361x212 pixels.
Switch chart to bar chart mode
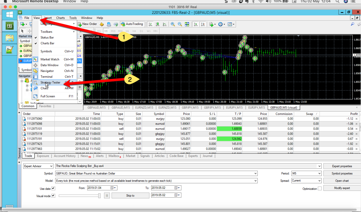coord(150,24)
